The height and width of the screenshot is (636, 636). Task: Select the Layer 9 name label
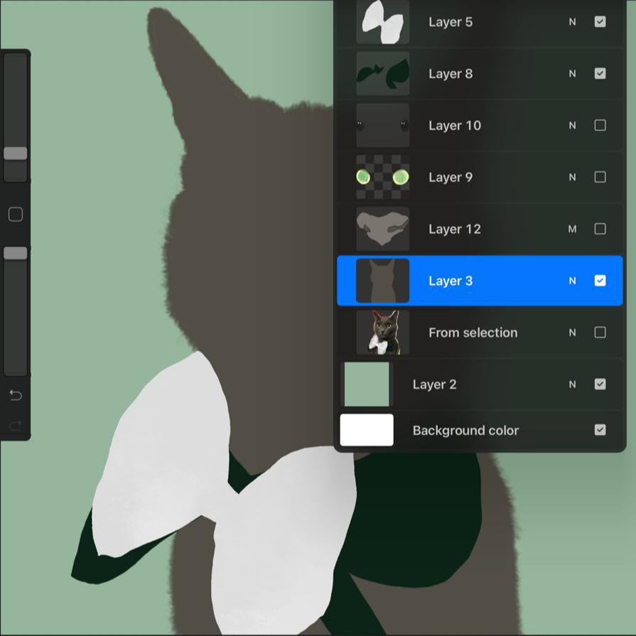[451, 177]
